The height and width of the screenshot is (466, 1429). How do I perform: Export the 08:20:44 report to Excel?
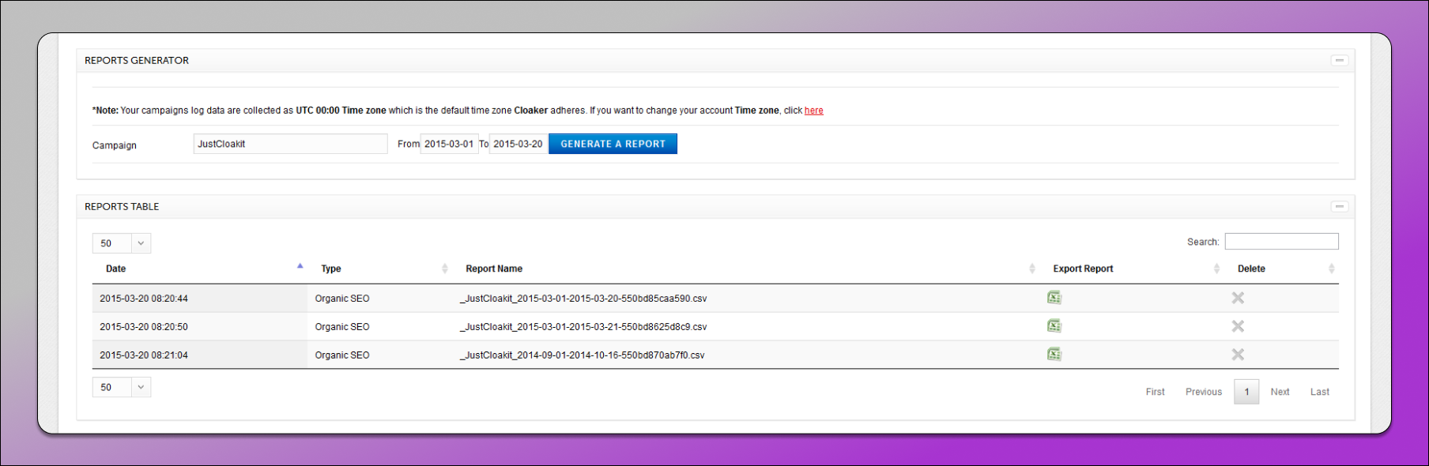(1054, 298)
